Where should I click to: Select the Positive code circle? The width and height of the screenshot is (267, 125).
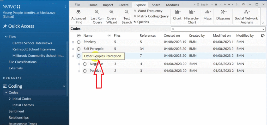point(85,71)
